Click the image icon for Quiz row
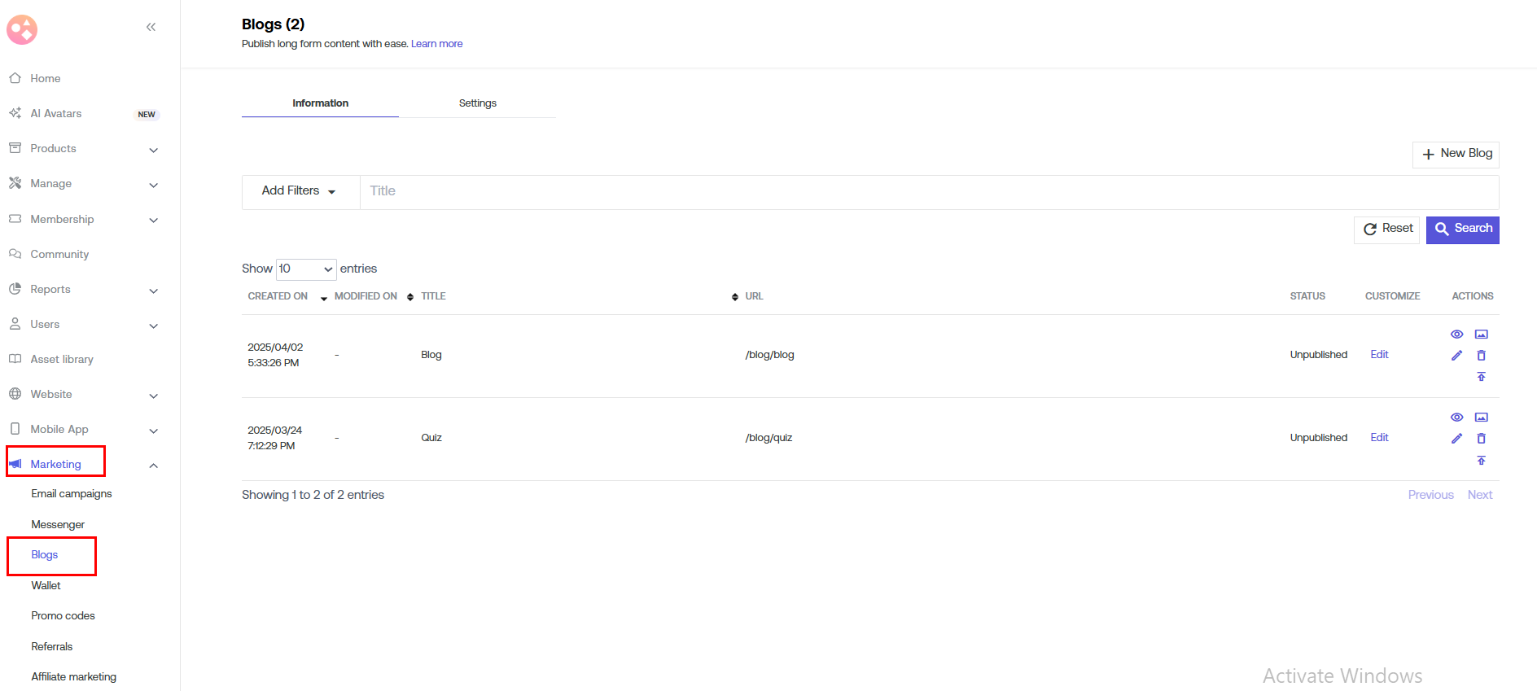The image size is (1537, 691). 1481,418
